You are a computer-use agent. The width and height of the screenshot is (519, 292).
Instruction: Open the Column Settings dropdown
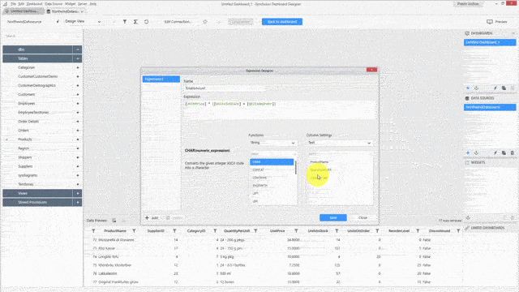pyautogui.click(x=340, y=143)
